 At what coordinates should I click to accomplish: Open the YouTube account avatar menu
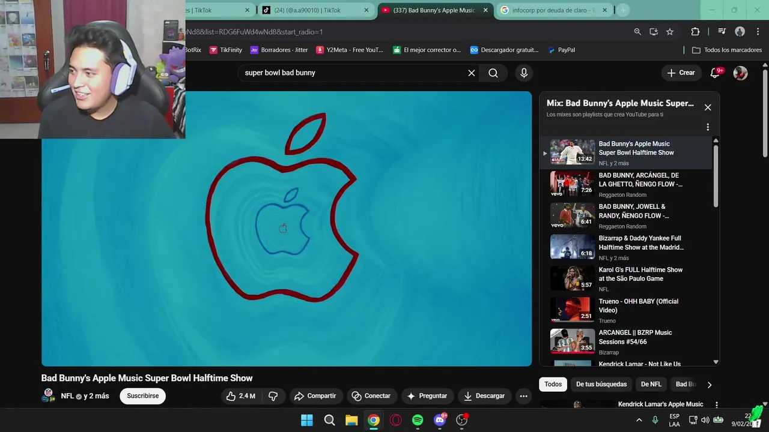coord(741,73)
